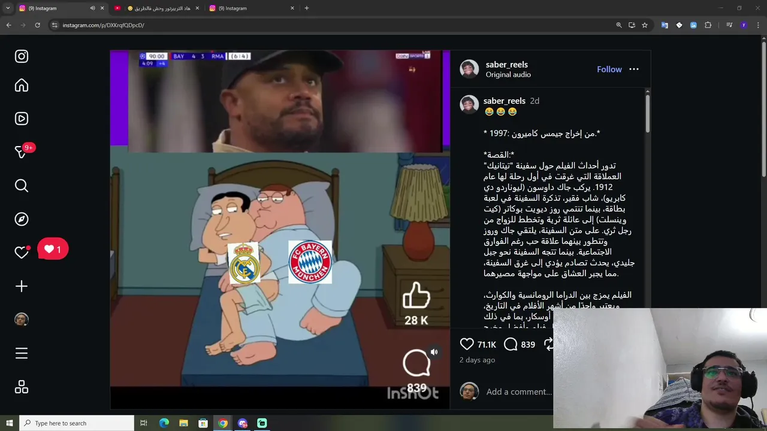Open Messages with 9+ badge
This screenshot has height=431, width=767.
click(x=22, y=152)
